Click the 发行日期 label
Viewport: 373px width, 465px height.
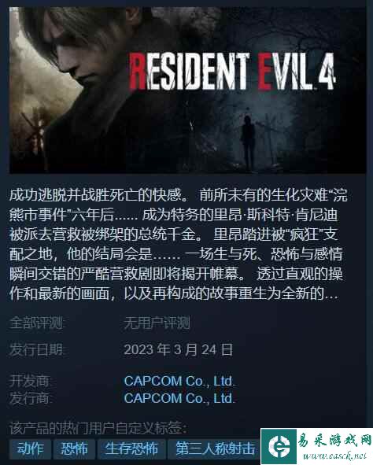[x=37, y=349]
